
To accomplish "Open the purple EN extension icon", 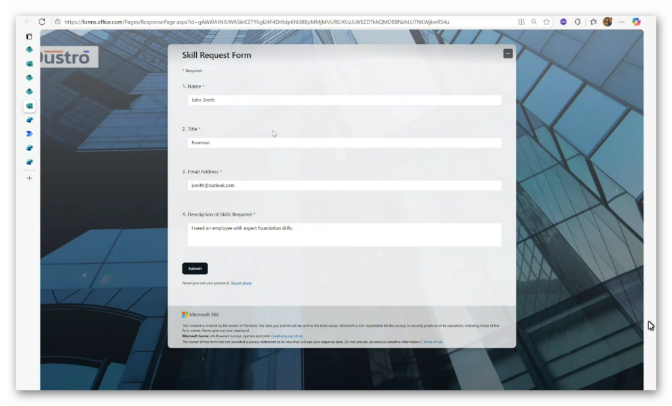I will click(x=564, y=22).
